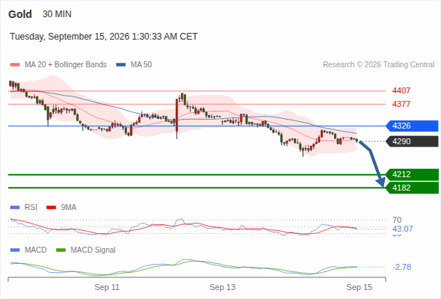Click the RSI blue legend swatch

pyautogui.click(x=15, y=208)
